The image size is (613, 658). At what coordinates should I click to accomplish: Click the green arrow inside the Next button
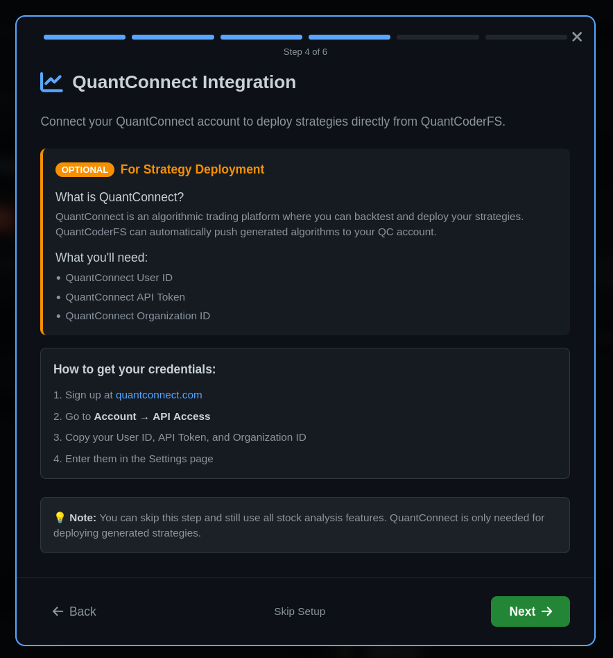(546, 611)
